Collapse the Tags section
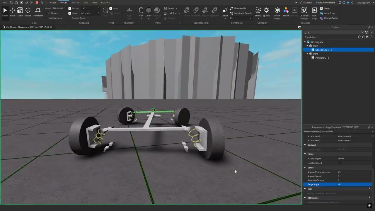Screen dimensions: 375x211 [305, 189]
